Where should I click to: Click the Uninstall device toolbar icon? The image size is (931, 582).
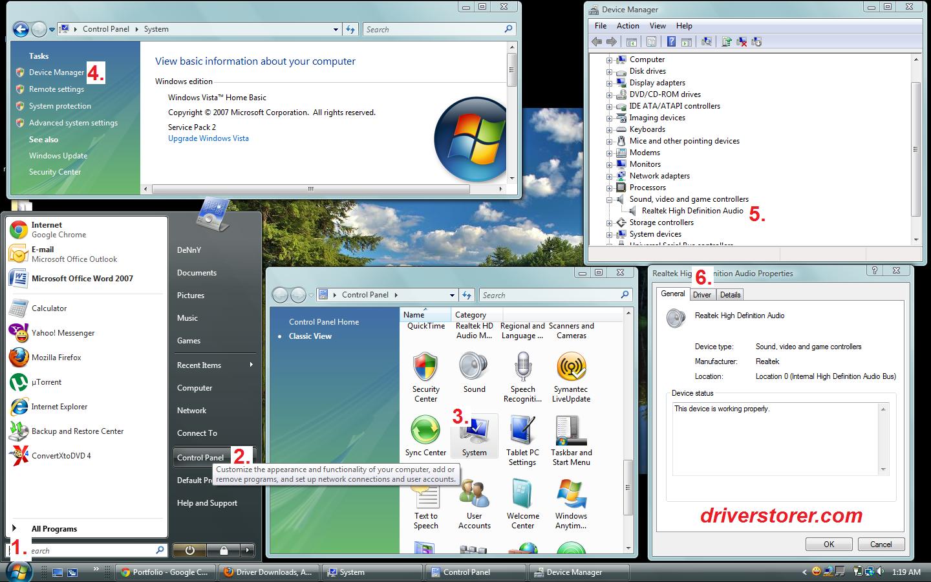(x=742, y=42)
